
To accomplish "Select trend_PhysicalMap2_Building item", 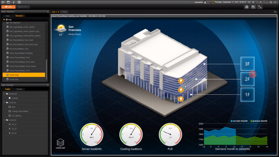I will [24, 53].
